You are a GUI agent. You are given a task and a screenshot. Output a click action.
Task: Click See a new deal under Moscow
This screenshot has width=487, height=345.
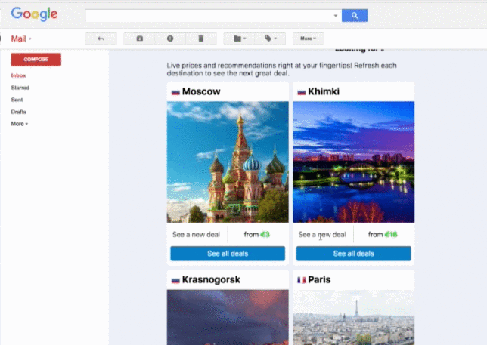coord(196,235)
